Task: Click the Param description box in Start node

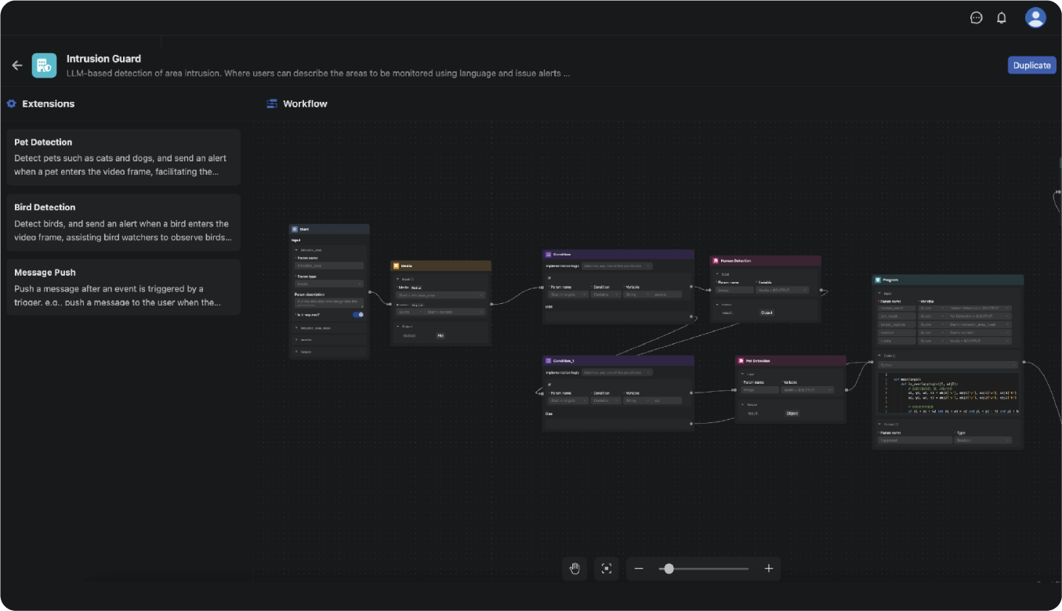Action: pyautogui.click(x=329, y=302)
